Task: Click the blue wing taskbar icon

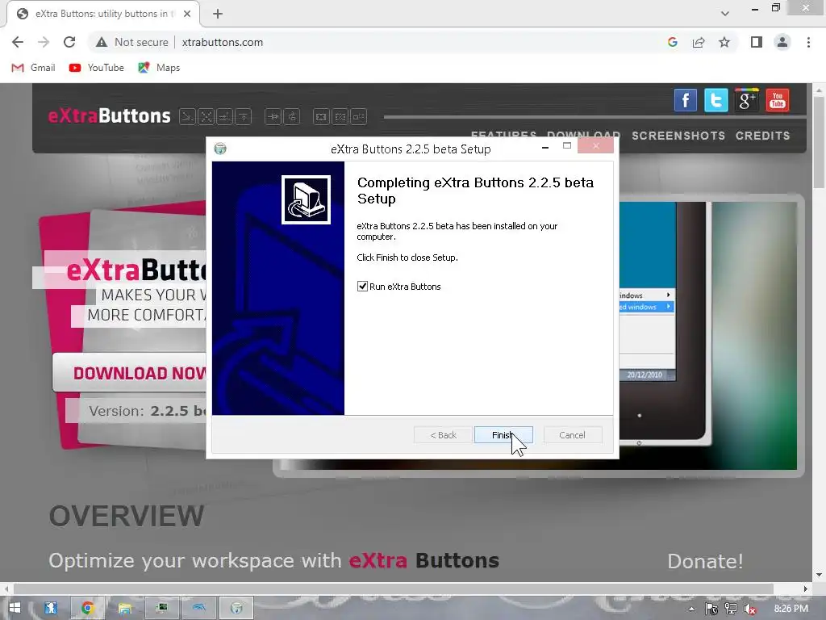Action: click(x=199, y=608)
